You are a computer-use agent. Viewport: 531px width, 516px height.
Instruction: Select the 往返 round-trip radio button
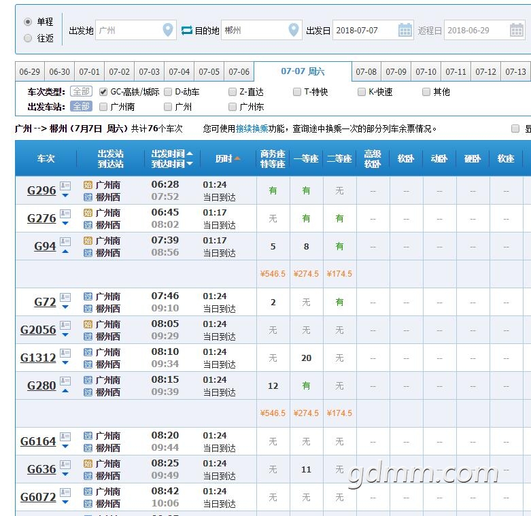[x=28, y=39]
